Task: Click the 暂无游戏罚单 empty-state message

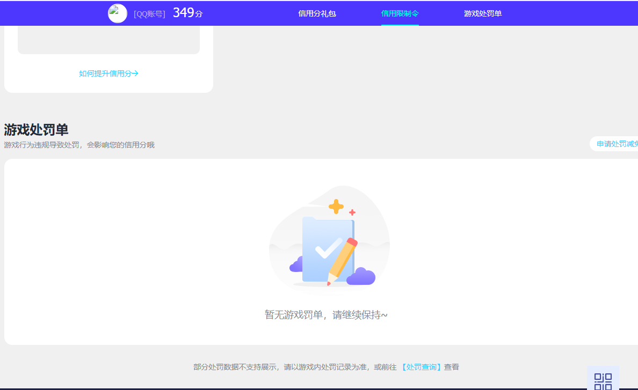Action: (326, 315)
